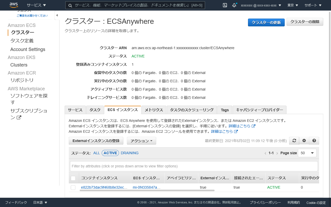This screenshot has height=207, width=331.
Task: Click the search magnifier in the search bar
Action: click(70, 5)
